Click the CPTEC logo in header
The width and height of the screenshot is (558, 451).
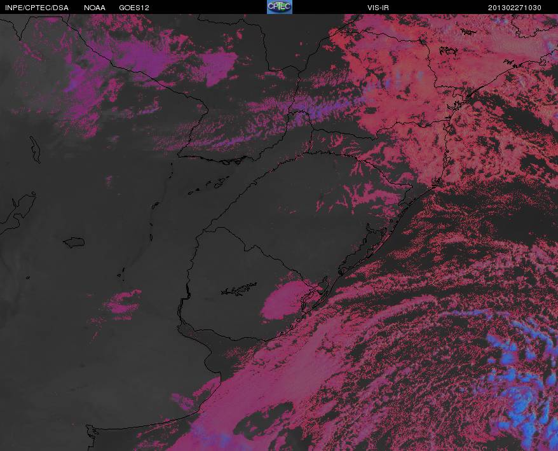coord(280,7)
